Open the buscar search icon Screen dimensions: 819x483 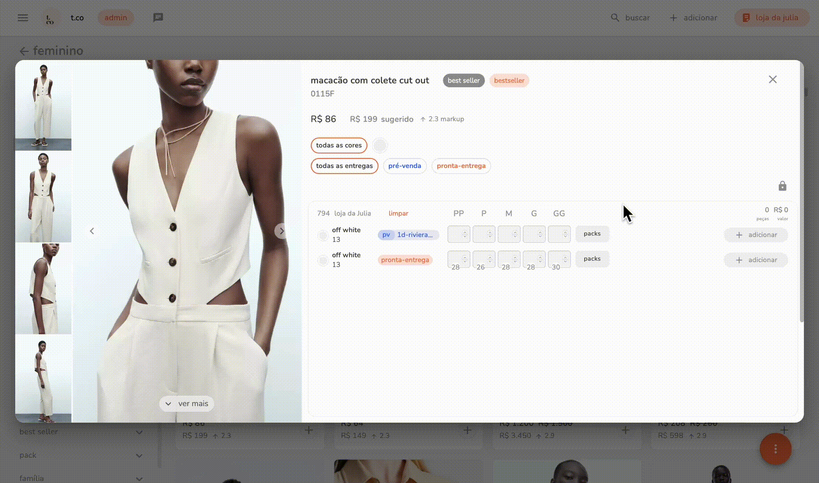point(615,17)
